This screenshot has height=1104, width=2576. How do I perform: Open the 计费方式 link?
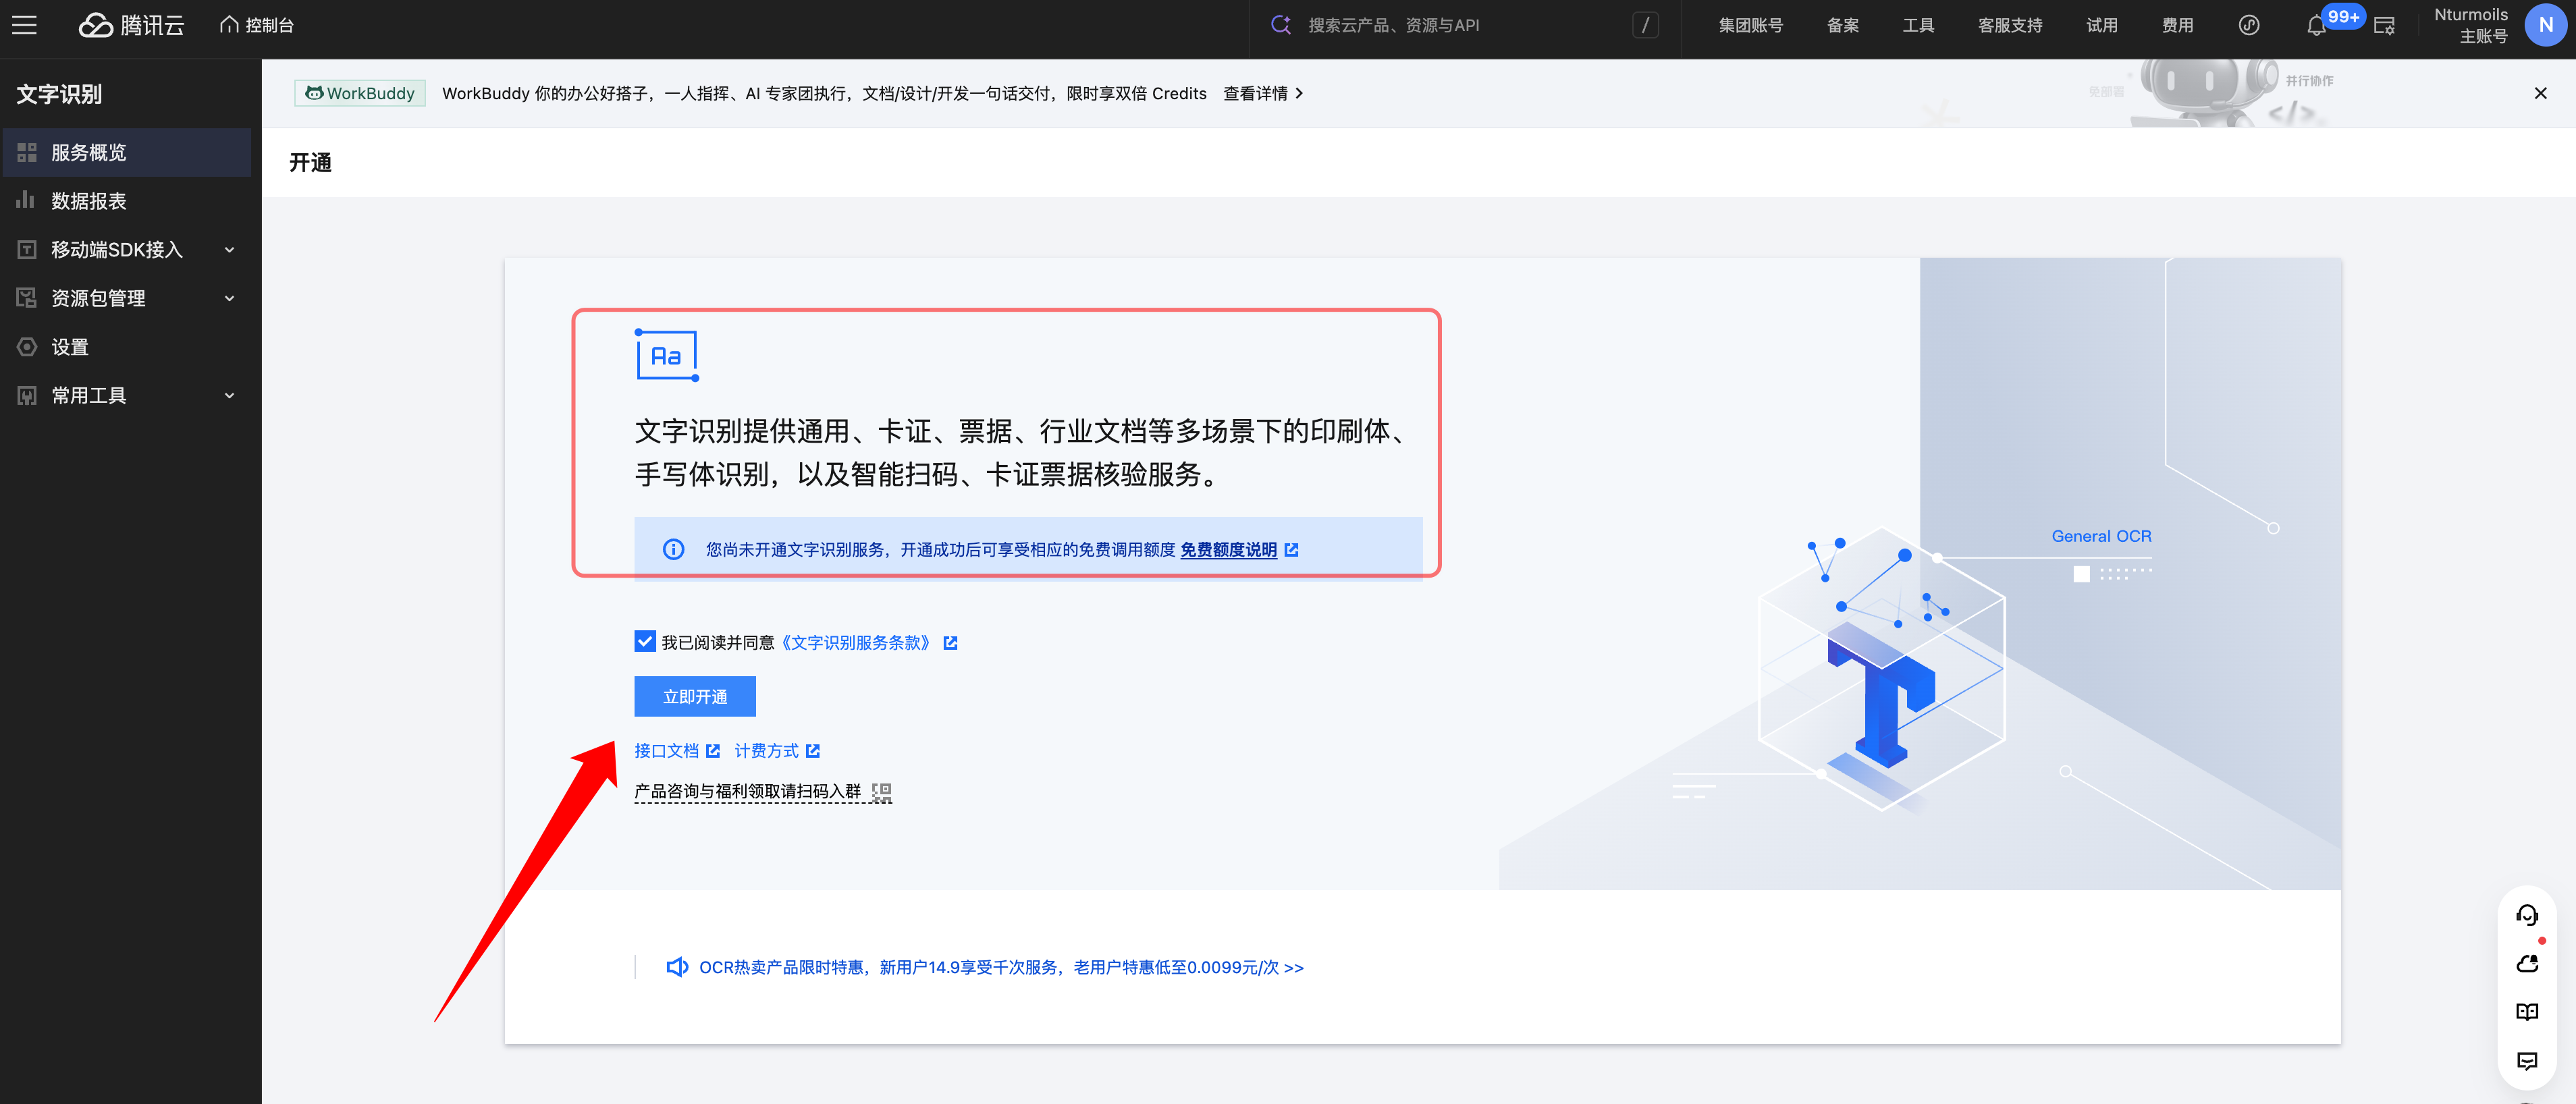[766, 750]
